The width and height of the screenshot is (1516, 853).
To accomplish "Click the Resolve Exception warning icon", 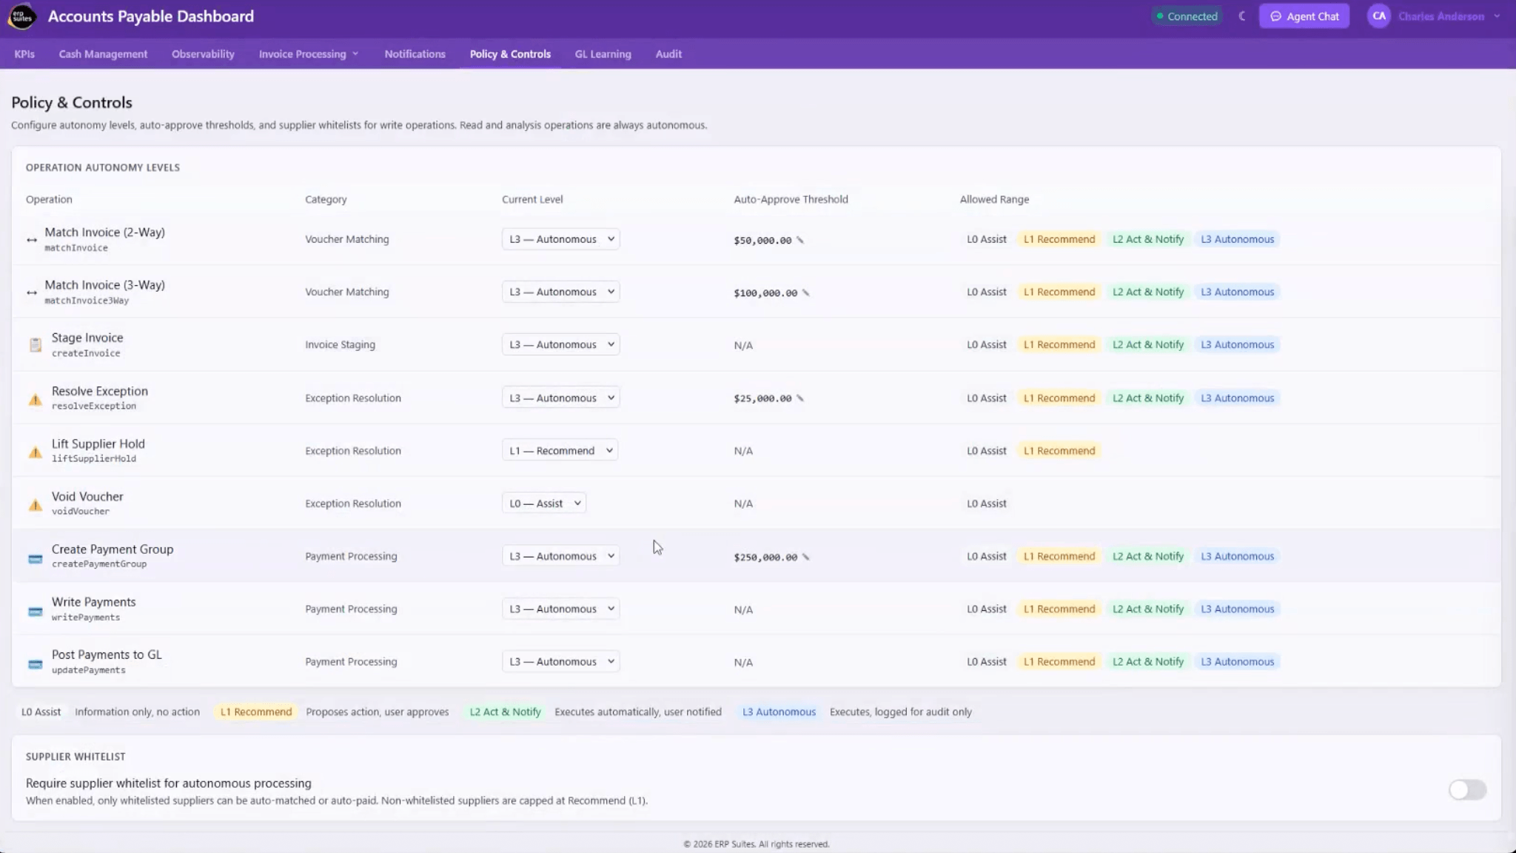I will (x=35, y=400).
